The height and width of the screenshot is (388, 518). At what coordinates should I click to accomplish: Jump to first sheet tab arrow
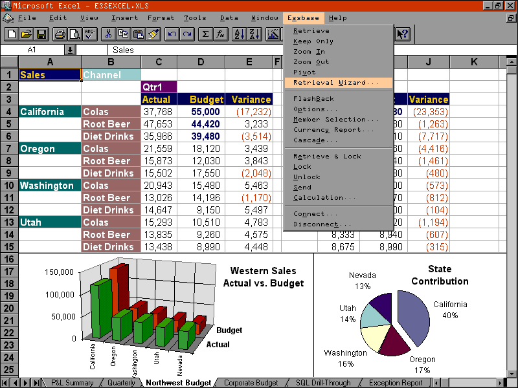pyautogui.click(x=6, y=383)
